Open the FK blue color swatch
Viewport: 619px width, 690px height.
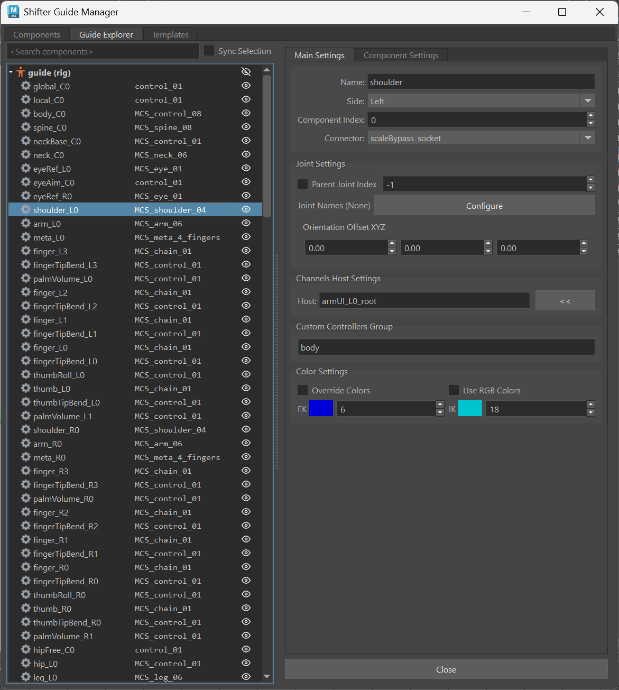click(321, 409)
